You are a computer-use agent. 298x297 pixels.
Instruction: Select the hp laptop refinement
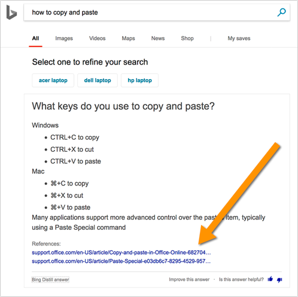139,80
